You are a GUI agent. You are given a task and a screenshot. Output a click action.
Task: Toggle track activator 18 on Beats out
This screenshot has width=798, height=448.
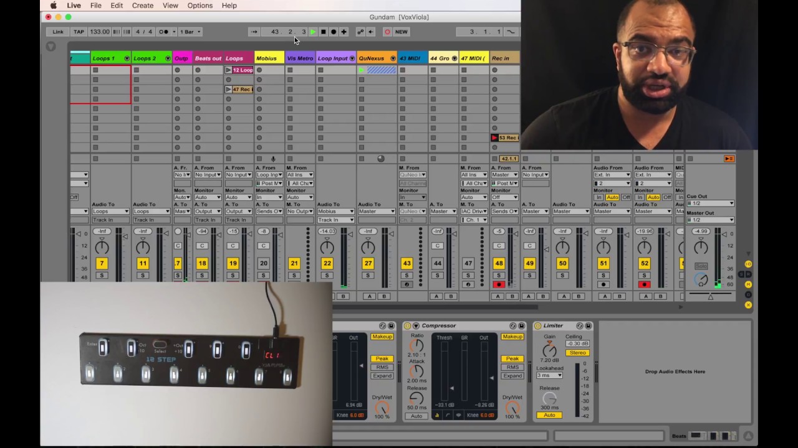click(202, 263)
